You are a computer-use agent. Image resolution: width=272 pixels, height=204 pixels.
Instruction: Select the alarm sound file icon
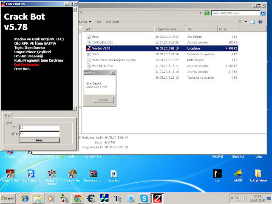coord(89,37)
